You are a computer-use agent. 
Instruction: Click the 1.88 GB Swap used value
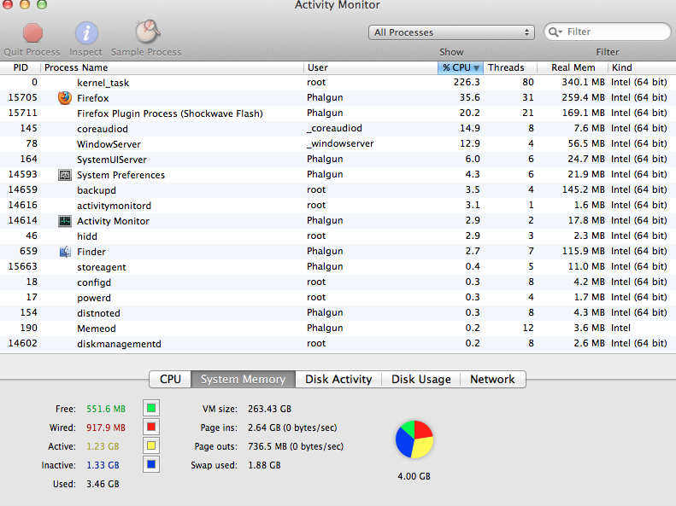point(264,465)
